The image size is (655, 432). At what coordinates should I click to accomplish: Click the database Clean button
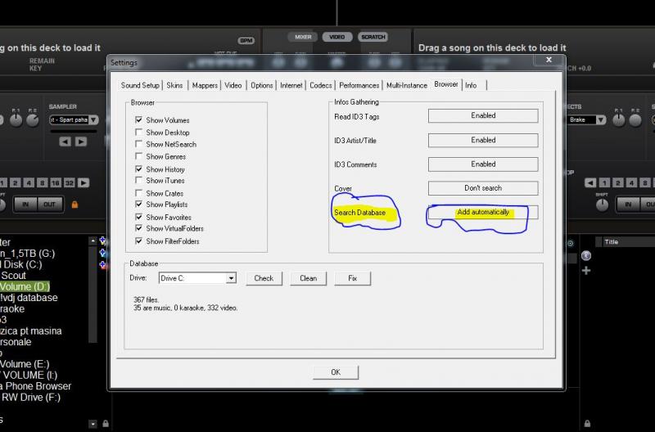(x=308, y=278)
